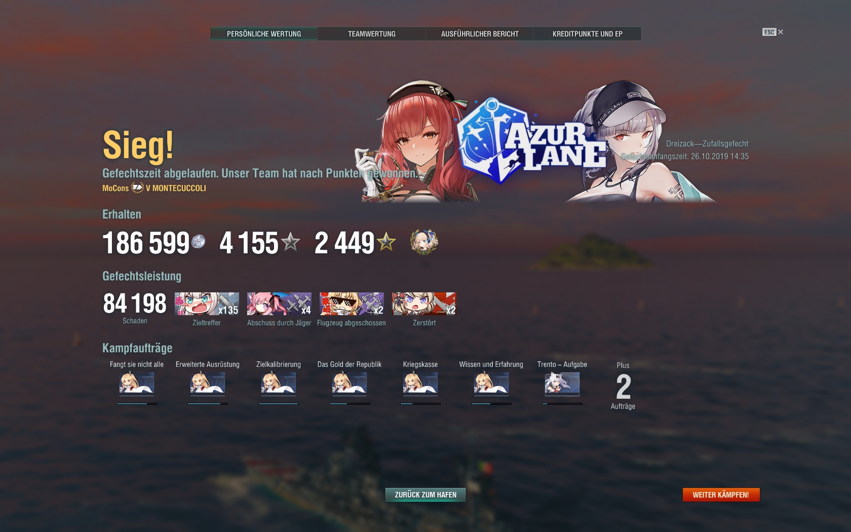The image size is (851, 532).
Task: Click the Weiter Kämpfen! button
Action: pos(721,495)
